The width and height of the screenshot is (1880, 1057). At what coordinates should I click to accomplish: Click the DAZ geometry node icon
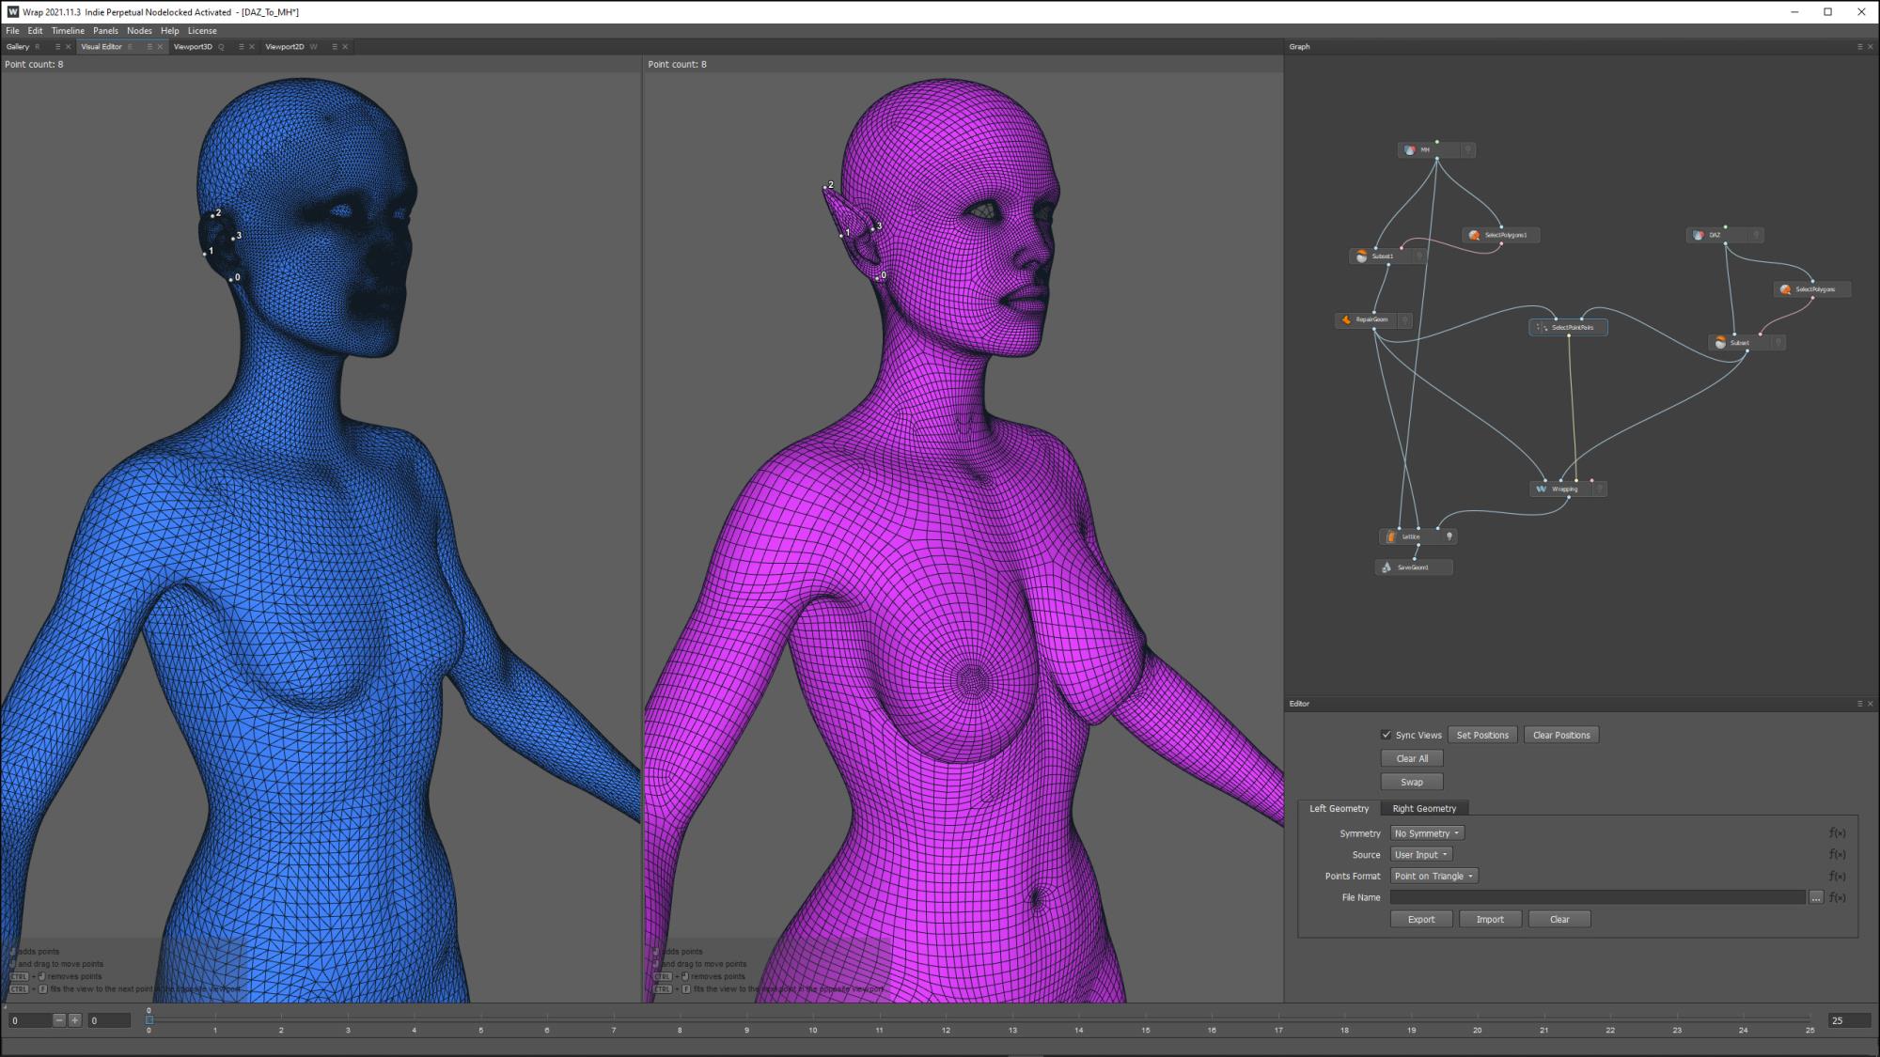click(x=1699, y=235)
